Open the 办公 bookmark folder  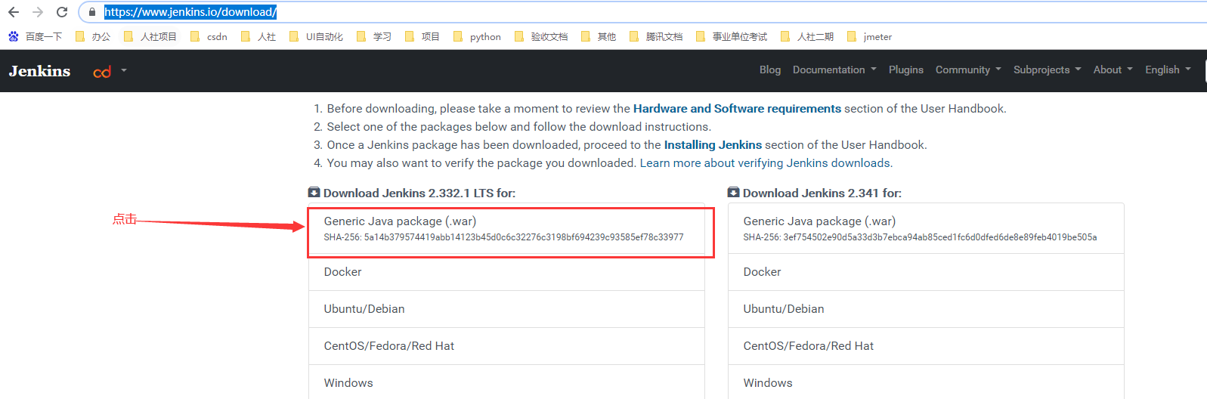coord(93,36)
